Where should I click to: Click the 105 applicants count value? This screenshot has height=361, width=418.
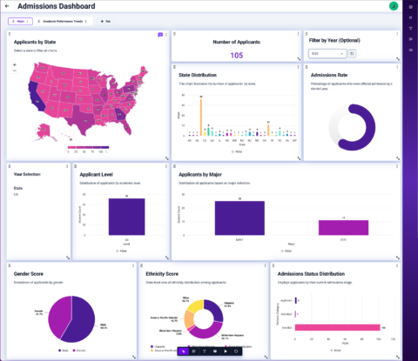(237, 56)
